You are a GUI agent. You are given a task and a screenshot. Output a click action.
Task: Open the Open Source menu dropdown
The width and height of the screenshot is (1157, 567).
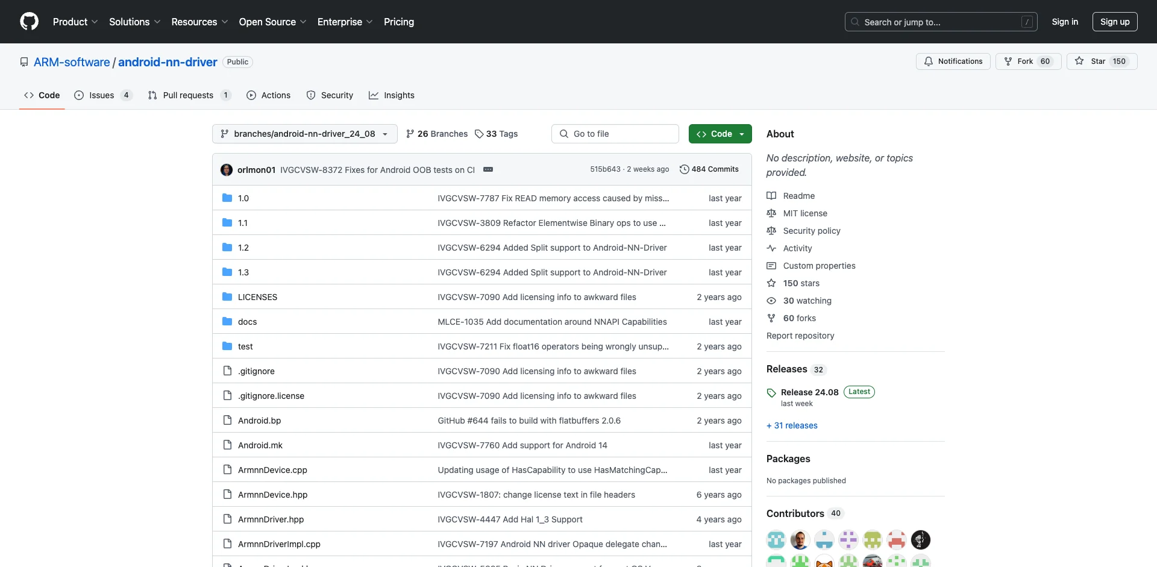pos(273,22)
